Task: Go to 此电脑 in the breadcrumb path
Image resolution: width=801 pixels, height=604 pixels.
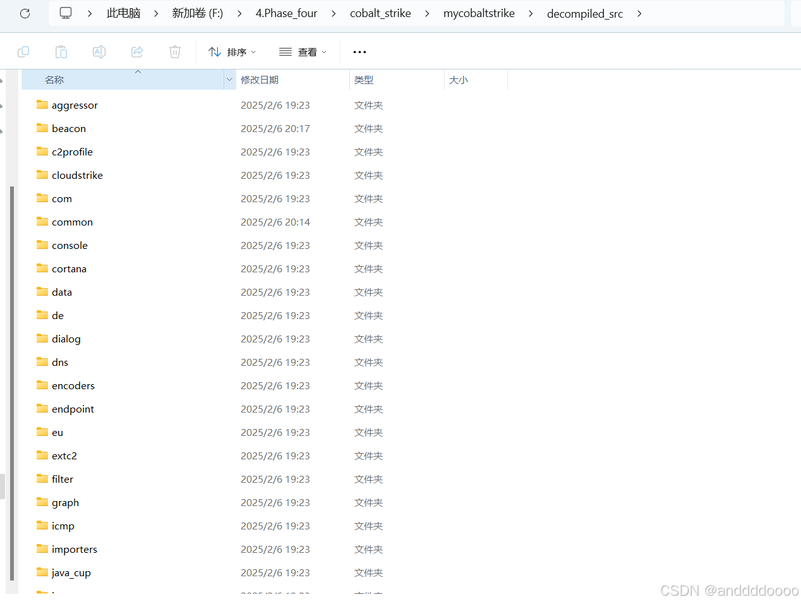Action: (123, 13)
